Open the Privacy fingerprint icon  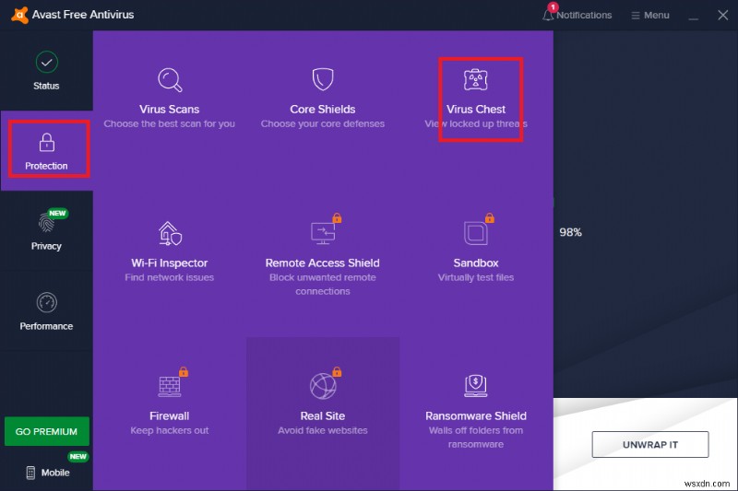46,222
